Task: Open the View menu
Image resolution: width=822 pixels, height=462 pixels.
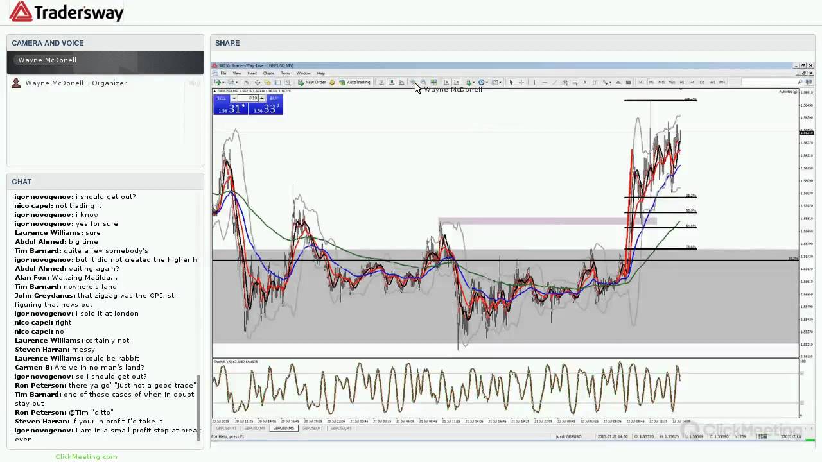Action: pyautogui.click(x=237, y=73)
